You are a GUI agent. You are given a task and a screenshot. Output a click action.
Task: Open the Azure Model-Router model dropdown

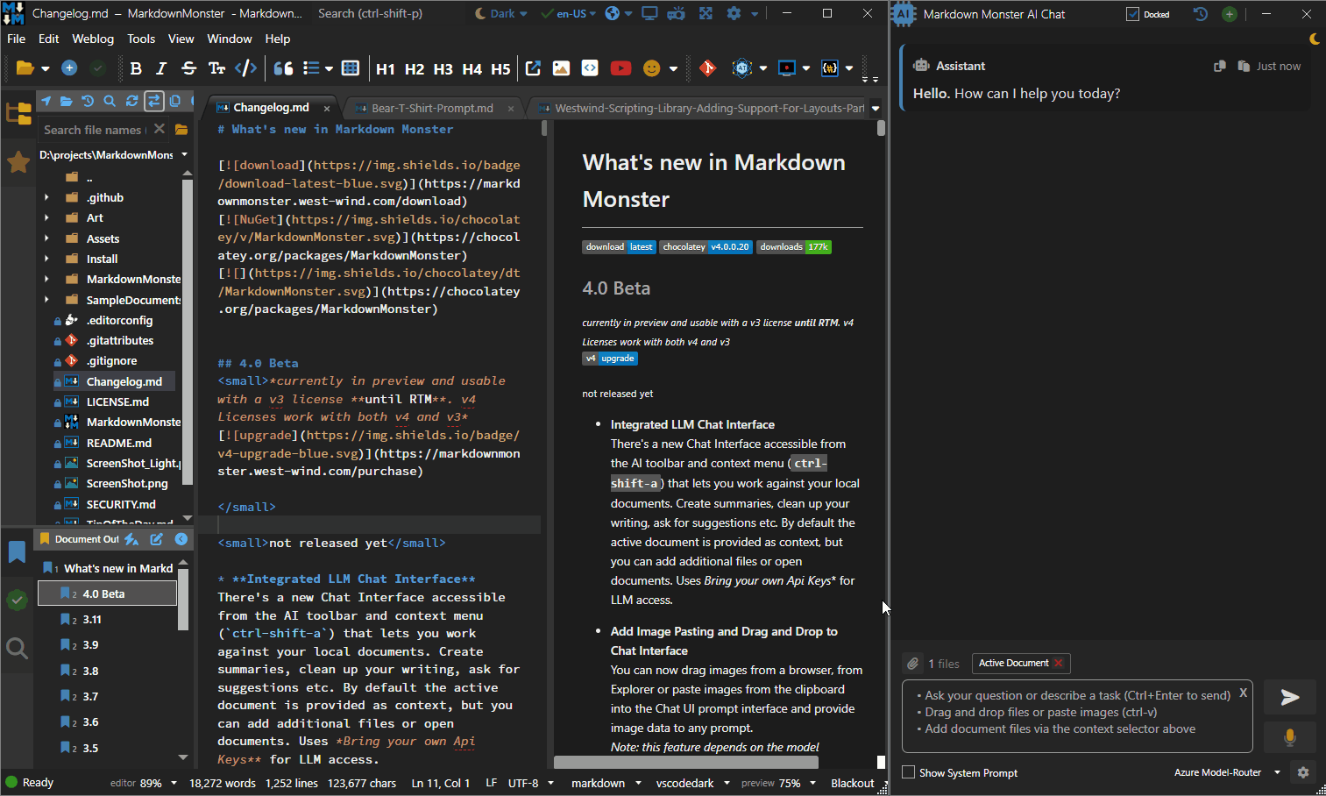pyautogui.click(x=1227, y=772)
